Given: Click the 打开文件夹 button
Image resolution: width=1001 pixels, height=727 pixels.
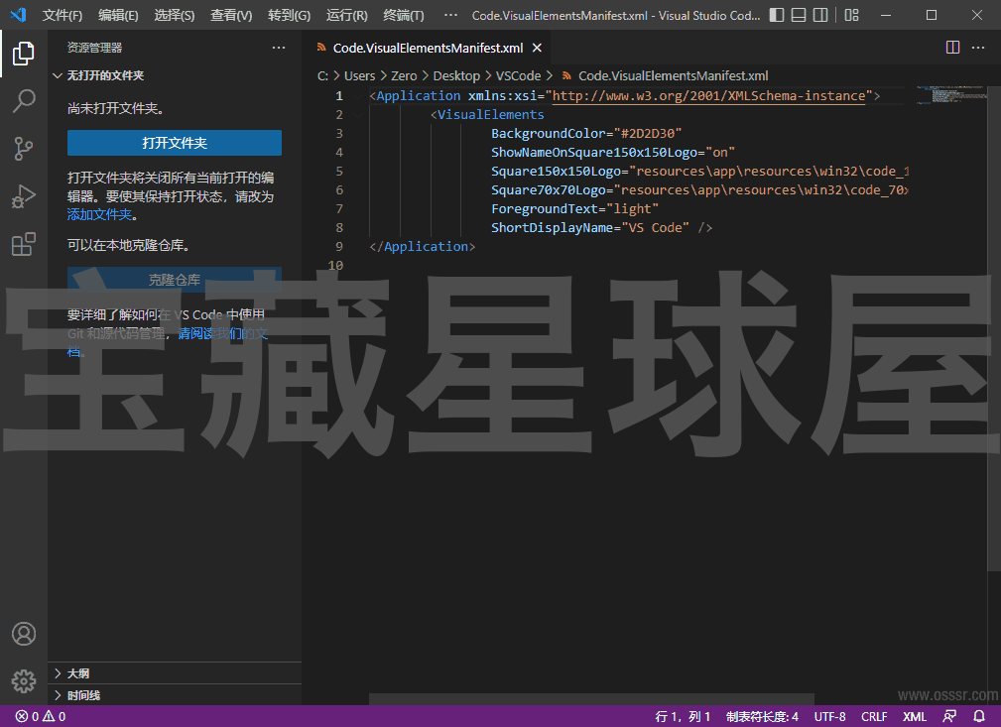Looking at the screenshot, I should pos(175,143).
